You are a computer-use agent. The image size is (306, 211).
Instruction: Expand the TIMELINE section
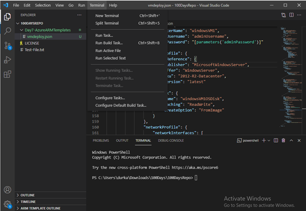coord(28,201)
